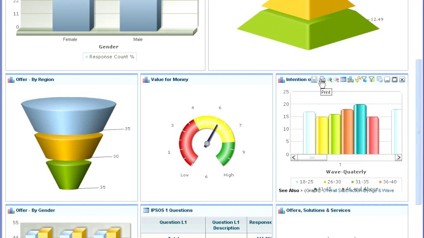Click left scroll arrow under Wave-Quaterly chart
424x238 pixels.
294,158
